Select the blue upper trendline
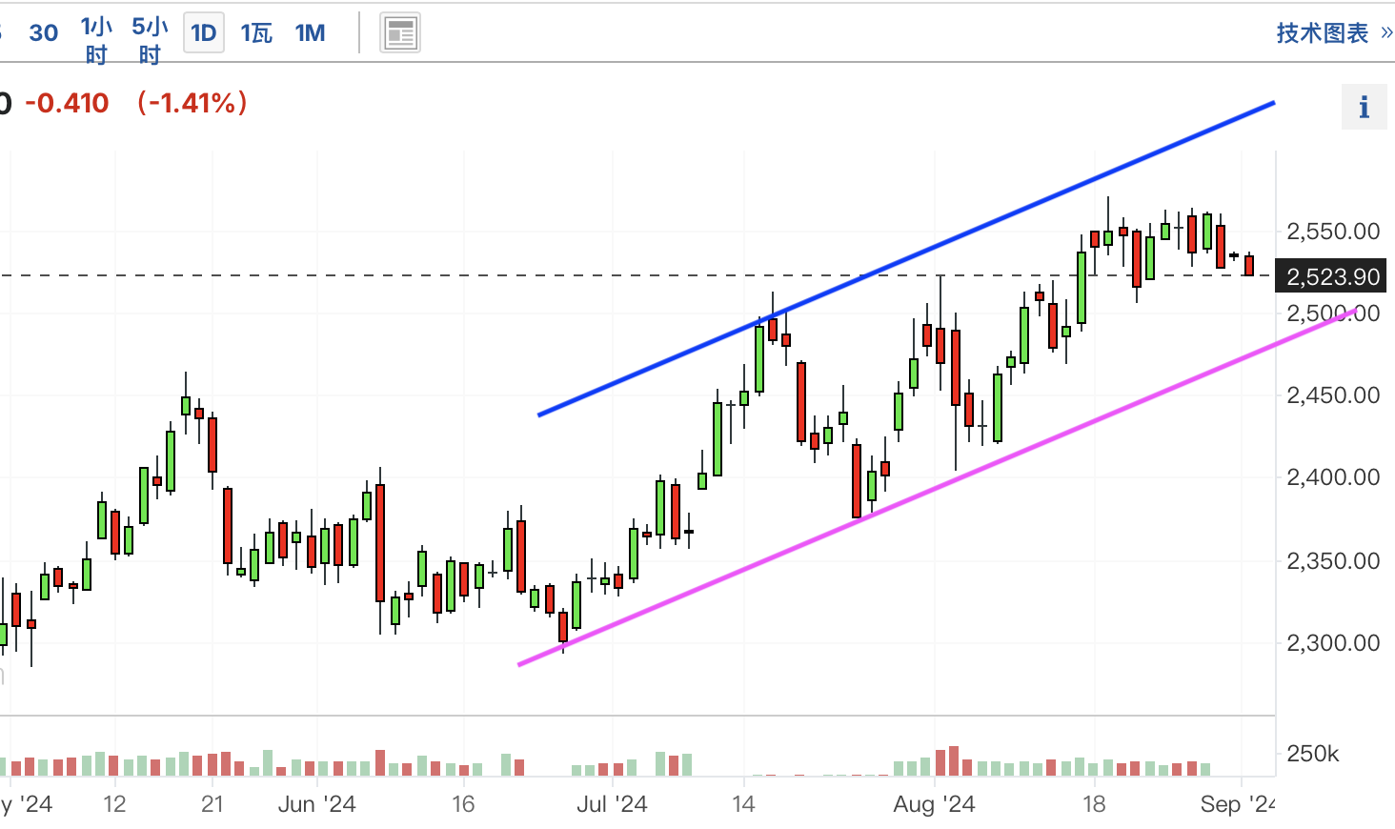The image size is (1395, 829). [906, 258]
